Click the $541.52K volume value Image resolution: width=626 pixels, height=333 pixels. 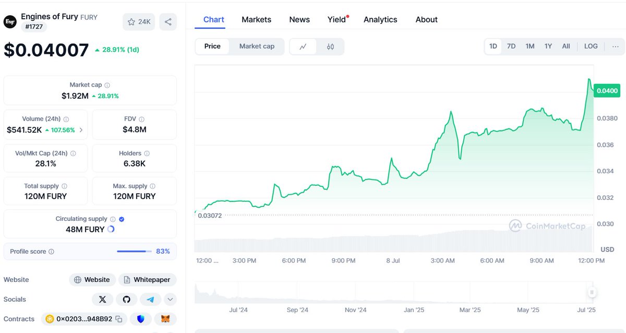25,130
